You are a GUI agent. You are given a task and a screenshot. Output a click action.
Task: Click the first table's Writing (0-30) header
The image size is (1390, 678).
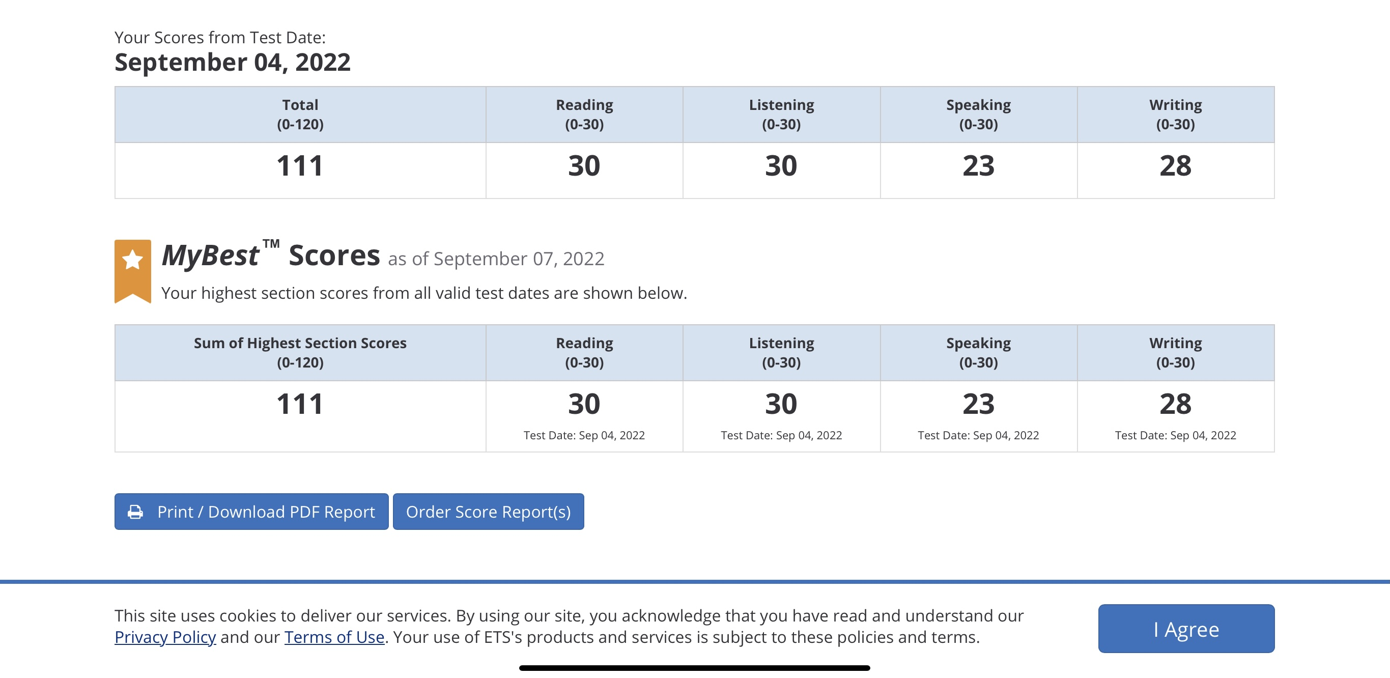click(x=1175, y=115)
